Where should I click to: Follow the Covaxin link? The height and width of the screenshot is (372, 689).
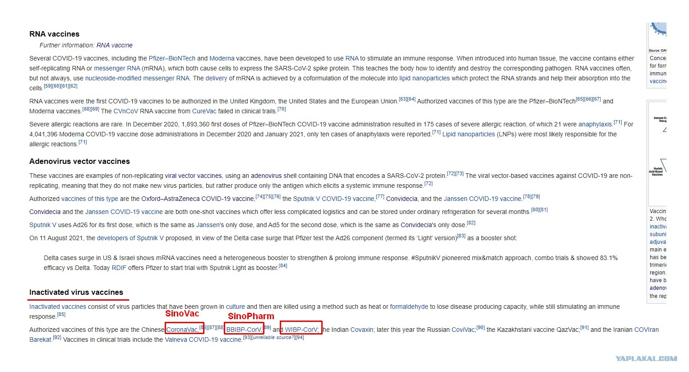[362, 330]
